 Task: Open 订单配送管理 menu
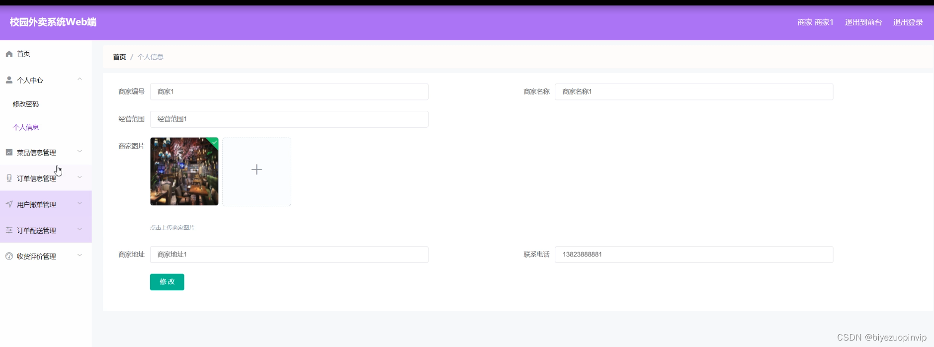click(x=46, y=230)
